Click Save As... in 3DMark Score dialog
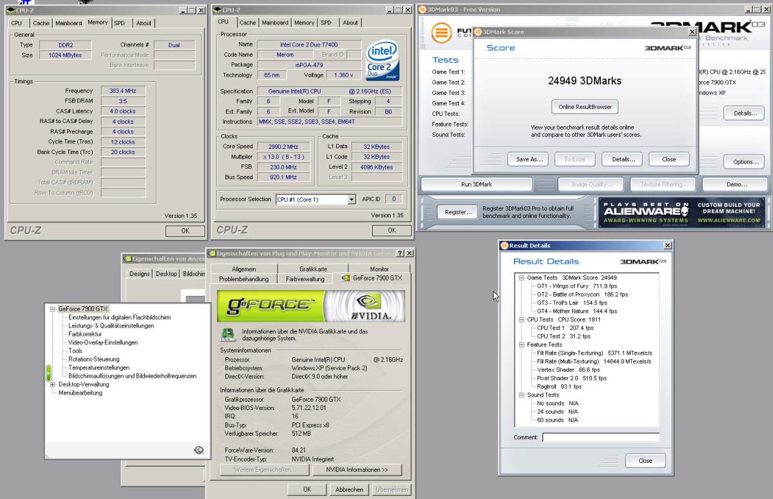The image size is (773, 499). point(530,159)
